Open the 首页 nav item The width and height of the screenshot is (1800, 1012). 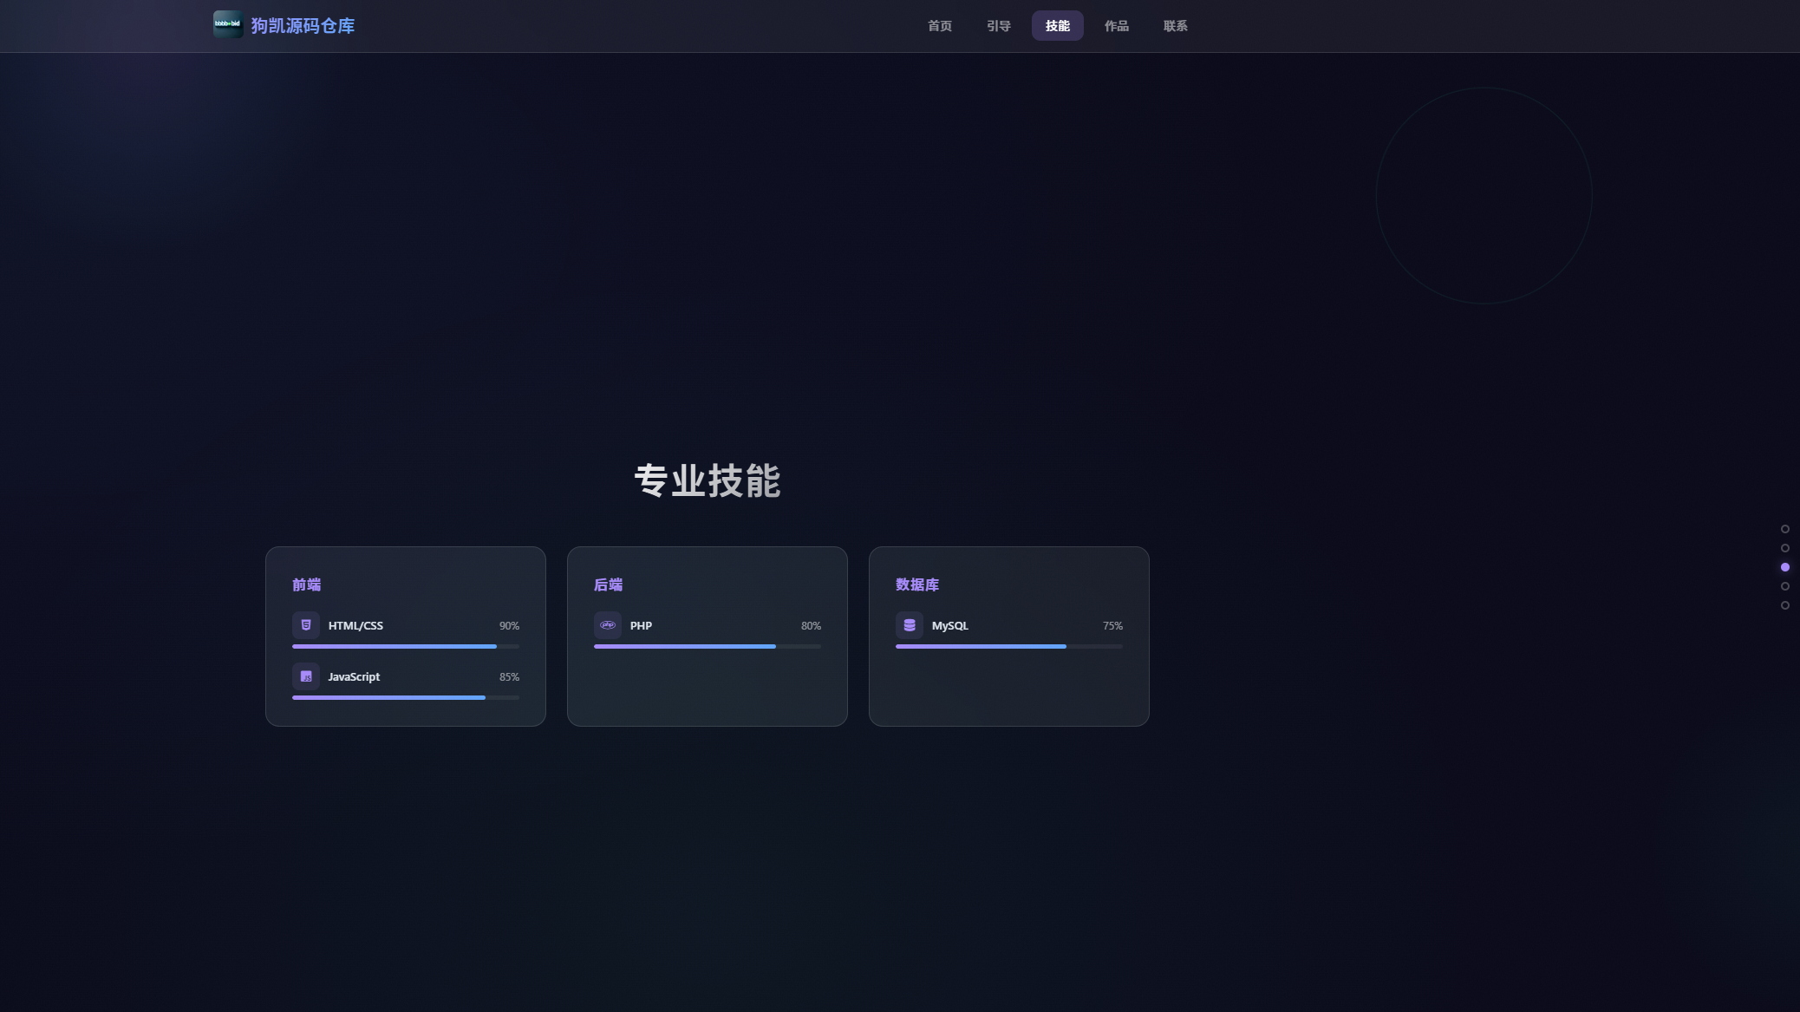click(x=940, y=26)
